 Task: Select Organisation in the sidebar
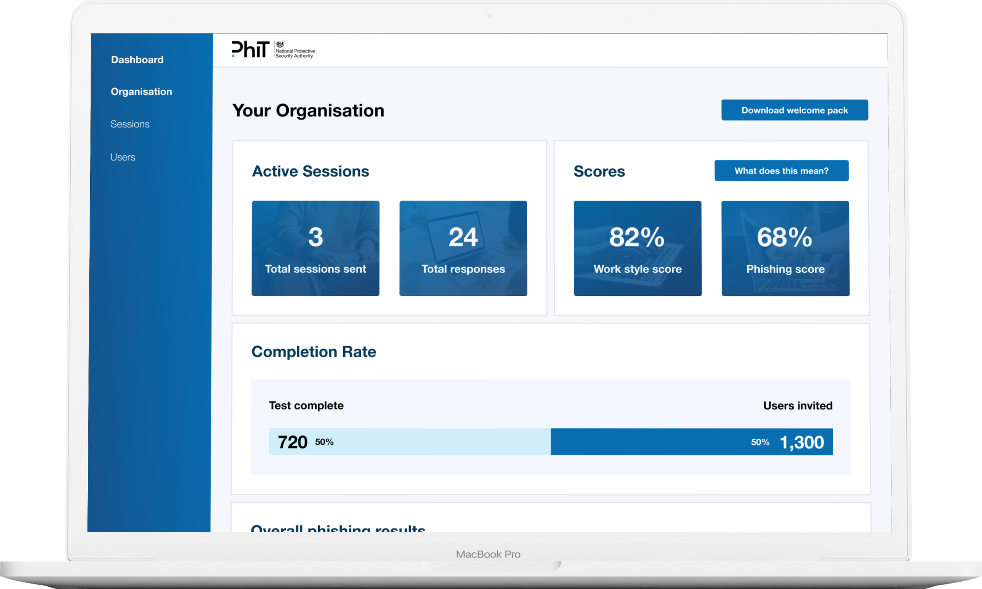click(141, 91)
